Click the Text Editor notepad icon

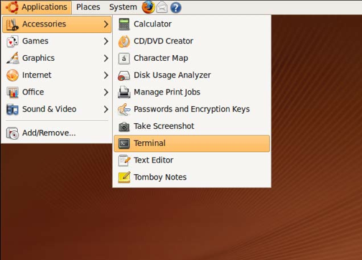(124, 160)
